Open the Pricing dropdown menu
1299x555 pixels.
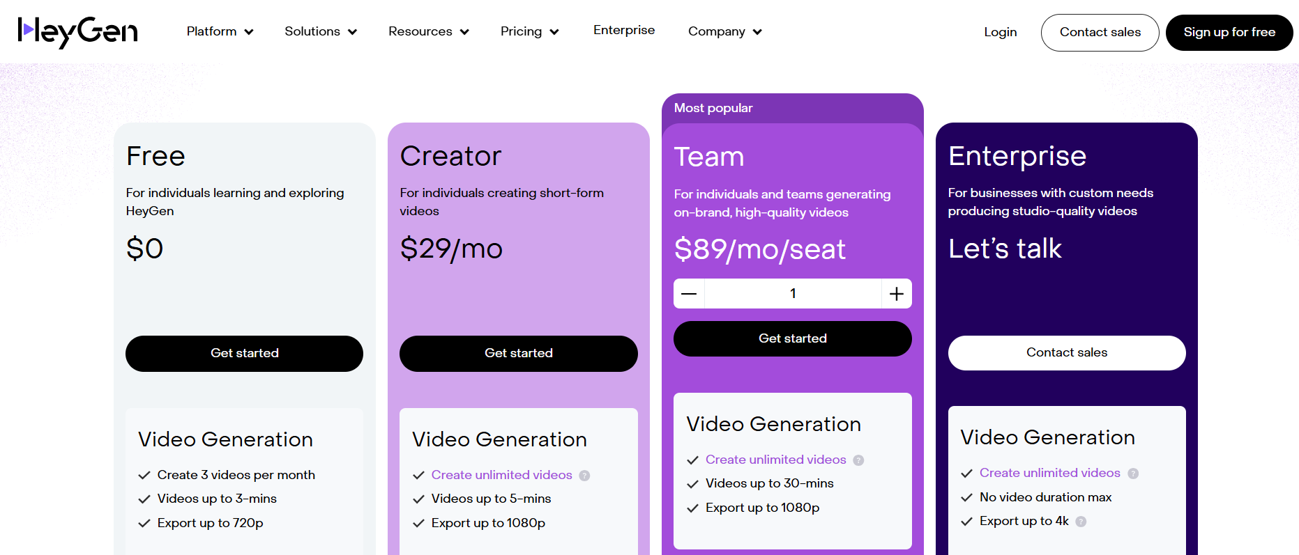(529, 31)
